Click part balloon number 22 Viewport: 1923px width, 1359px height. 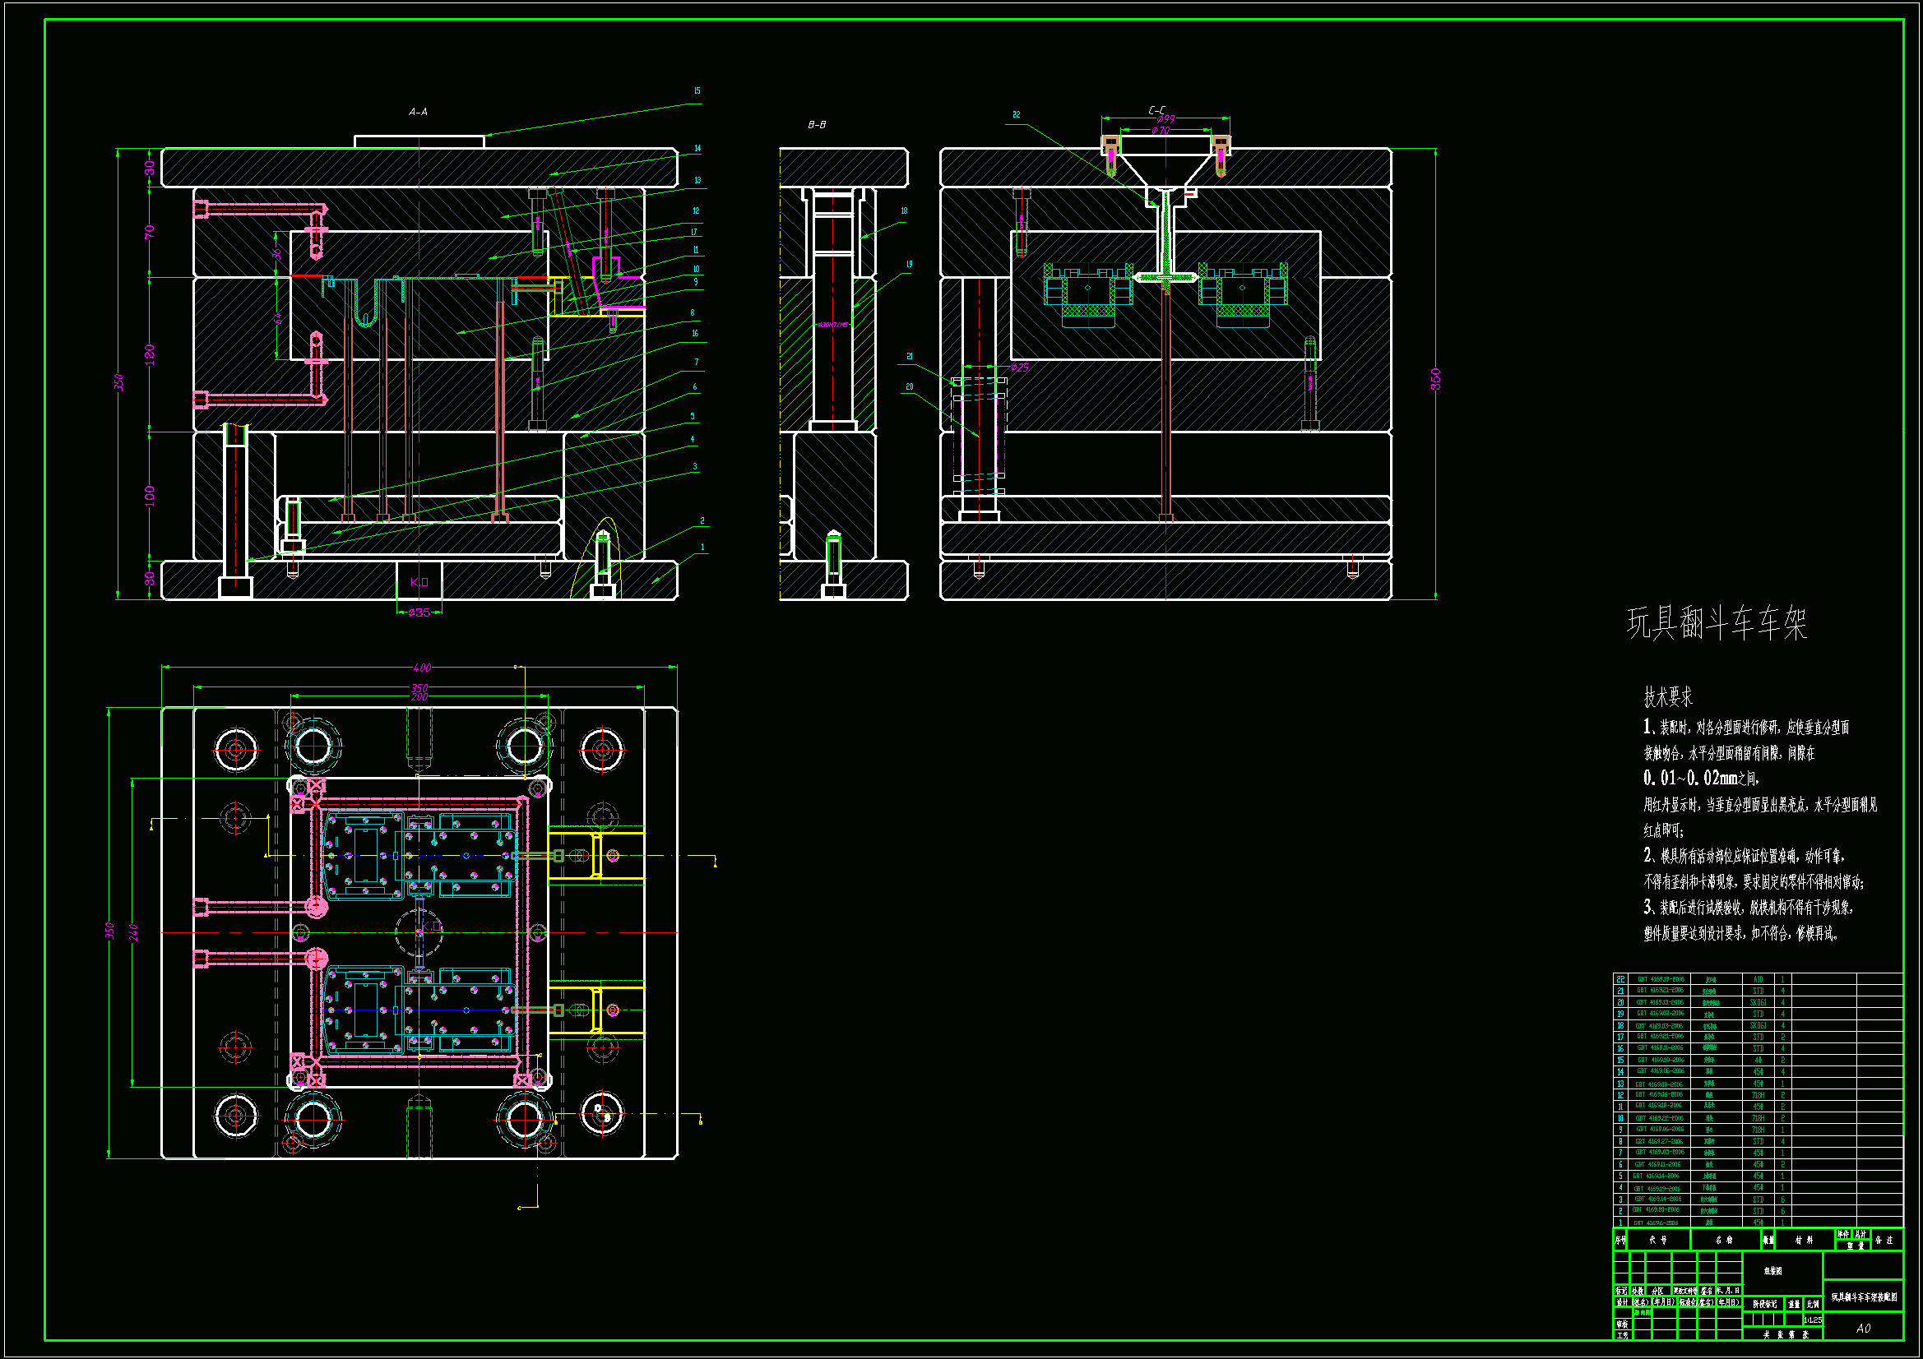1016,115
